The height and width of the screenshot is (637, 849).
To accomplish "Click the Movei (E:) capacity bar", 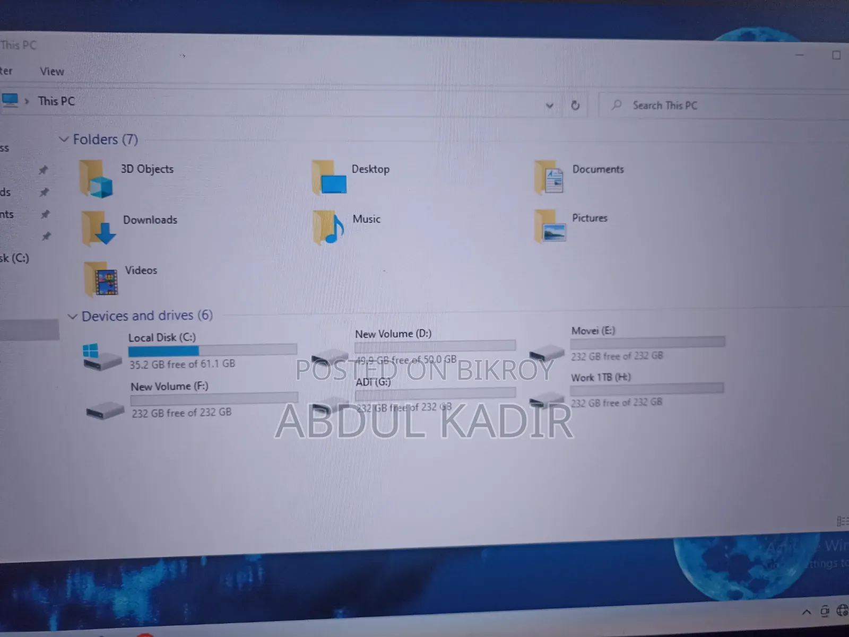I will pos(648,342).
